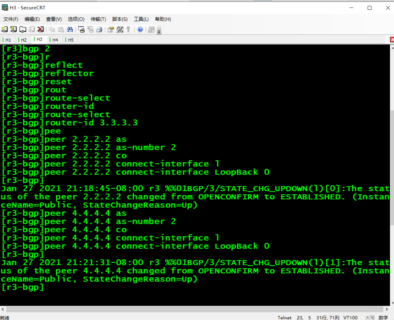This screenshot has height=320, width=394.
Task: Open the 帮助(H) menu
Action: coord(163,19)
